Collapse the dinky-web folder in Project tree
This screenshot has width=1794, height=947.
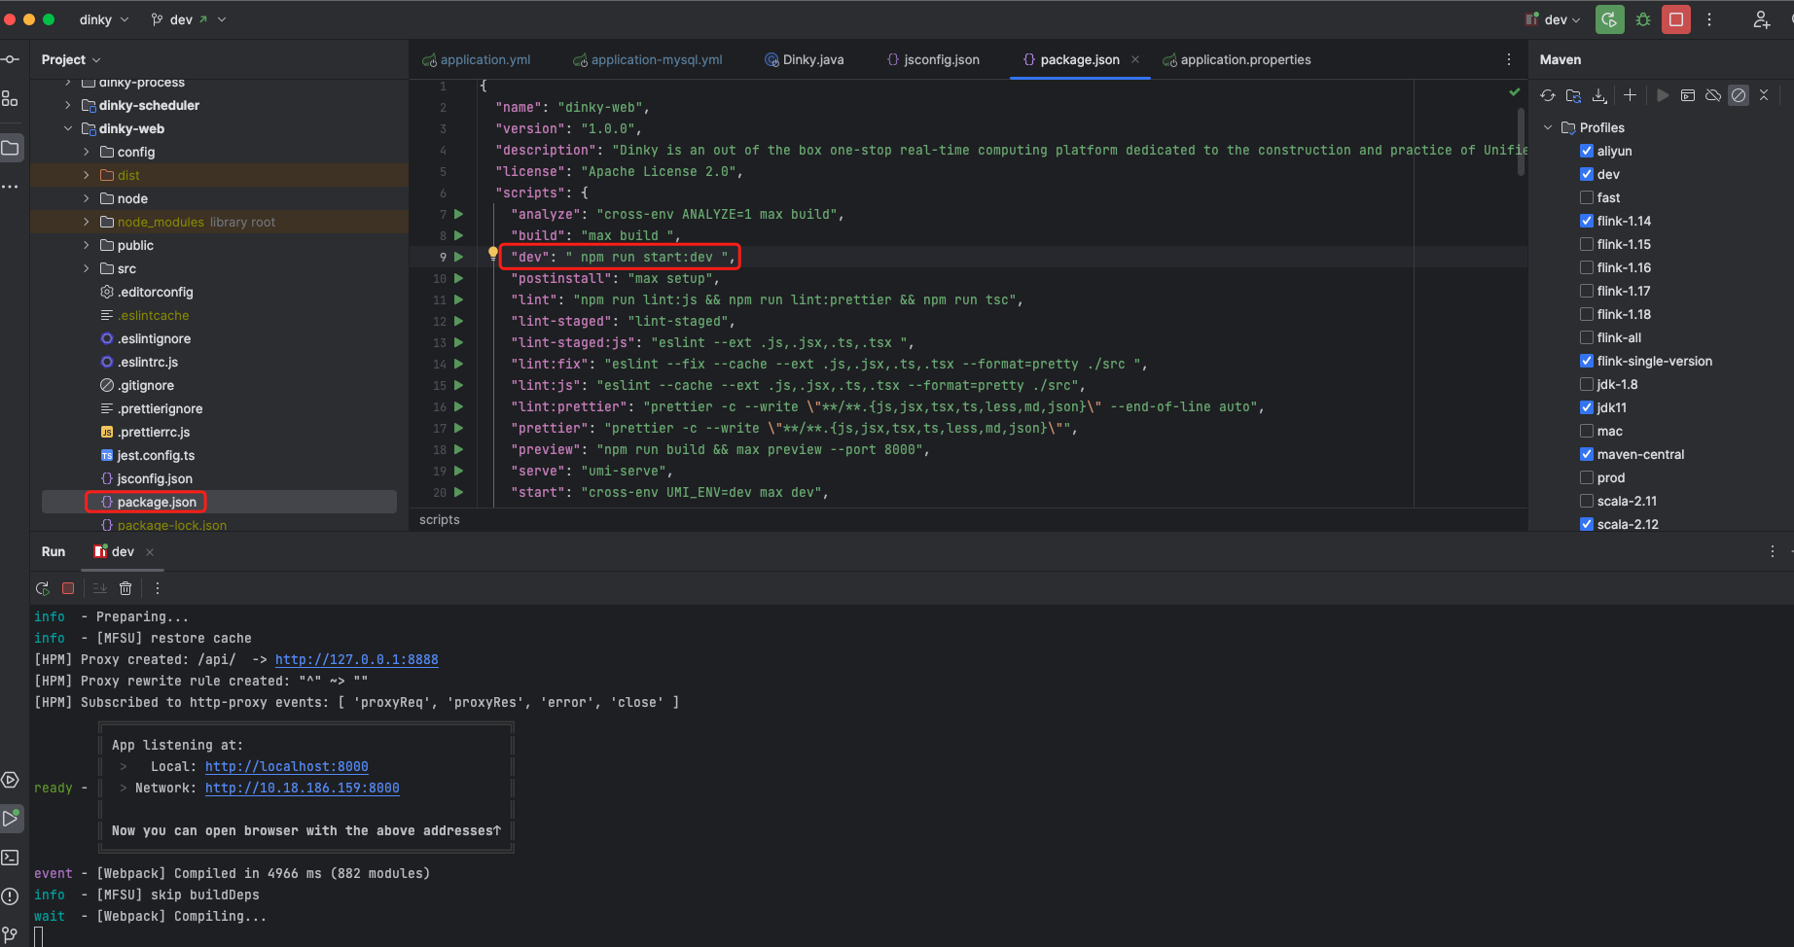point(68,127)
